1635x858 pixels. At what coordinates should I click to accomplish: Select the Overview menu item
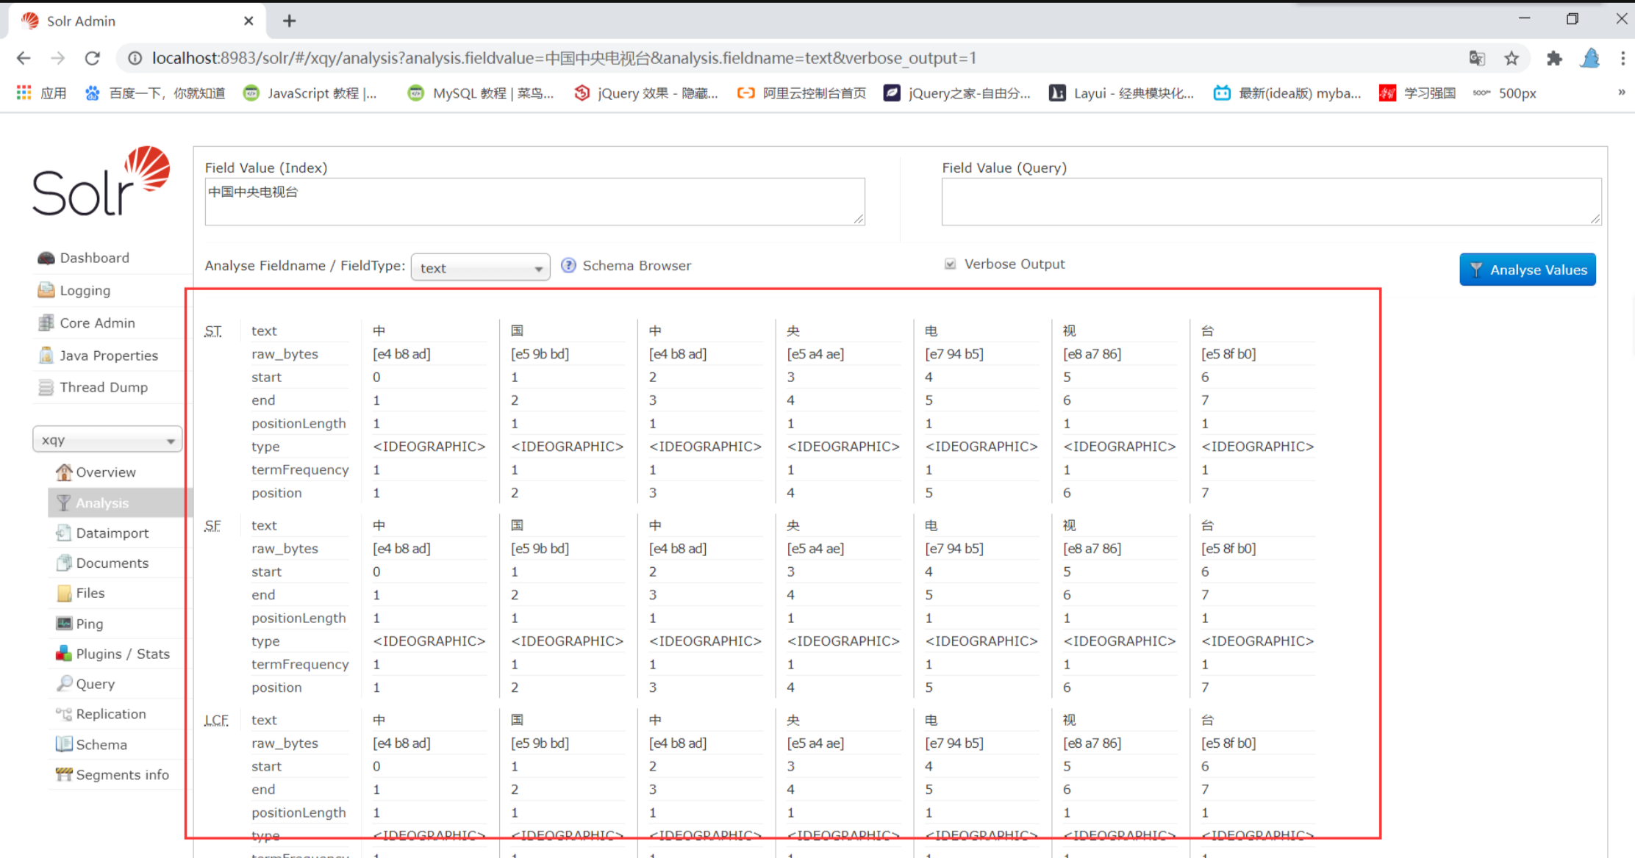click(106, 472)
